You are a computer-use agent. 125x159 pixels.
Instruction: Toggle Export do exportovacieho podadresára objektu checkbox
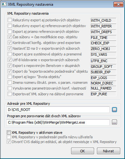(10, 71)
